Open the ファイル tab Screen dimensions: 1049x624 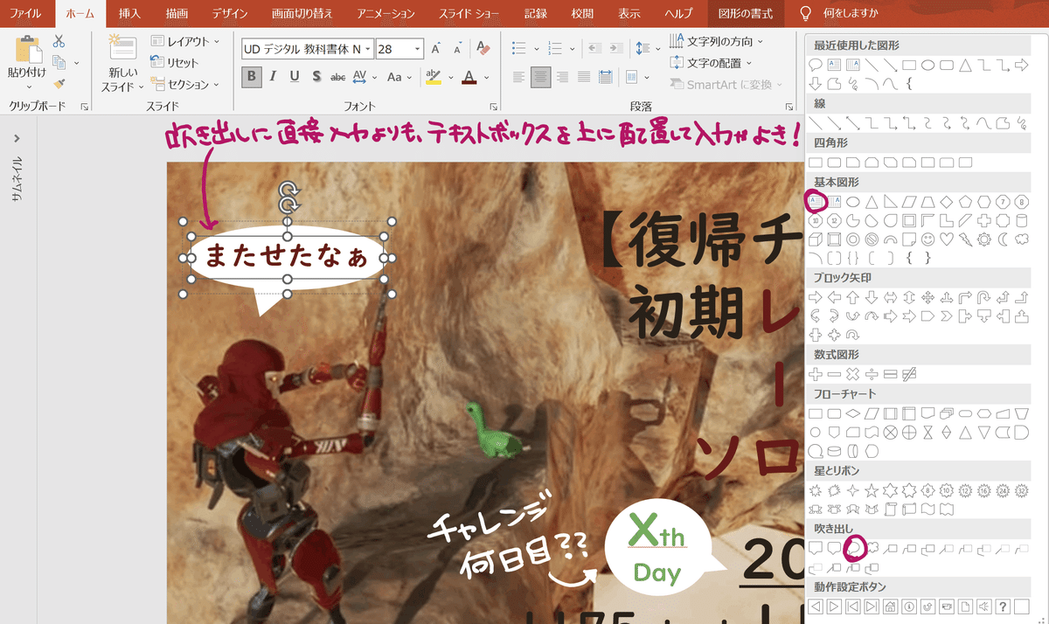tap(26, 14)
